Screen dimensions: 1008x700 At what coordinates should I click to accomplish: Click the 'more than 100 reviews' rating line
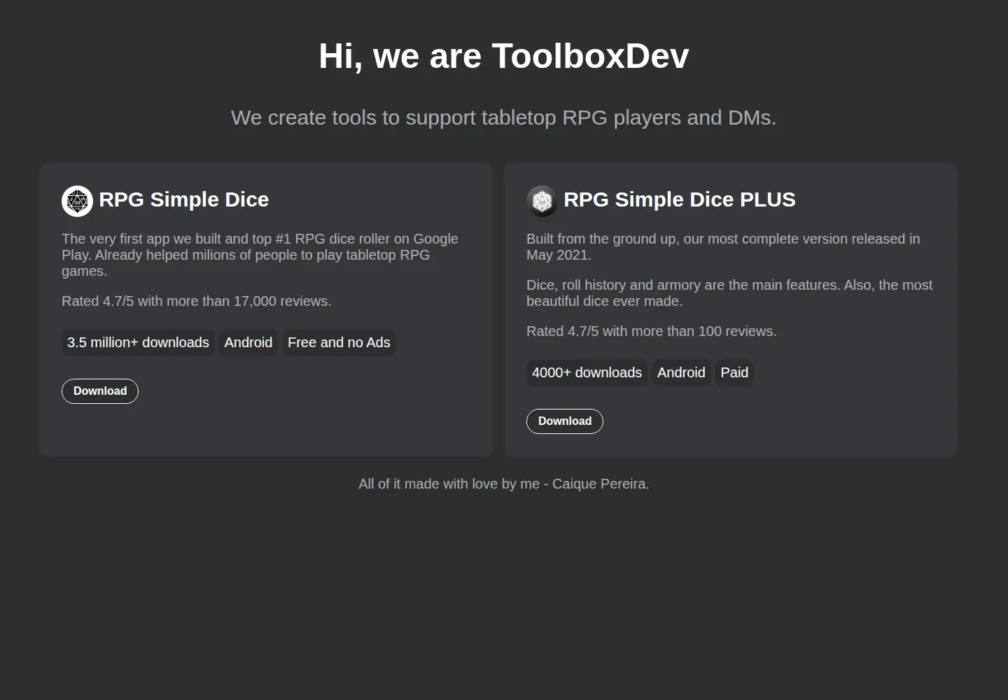pos(652,331)
